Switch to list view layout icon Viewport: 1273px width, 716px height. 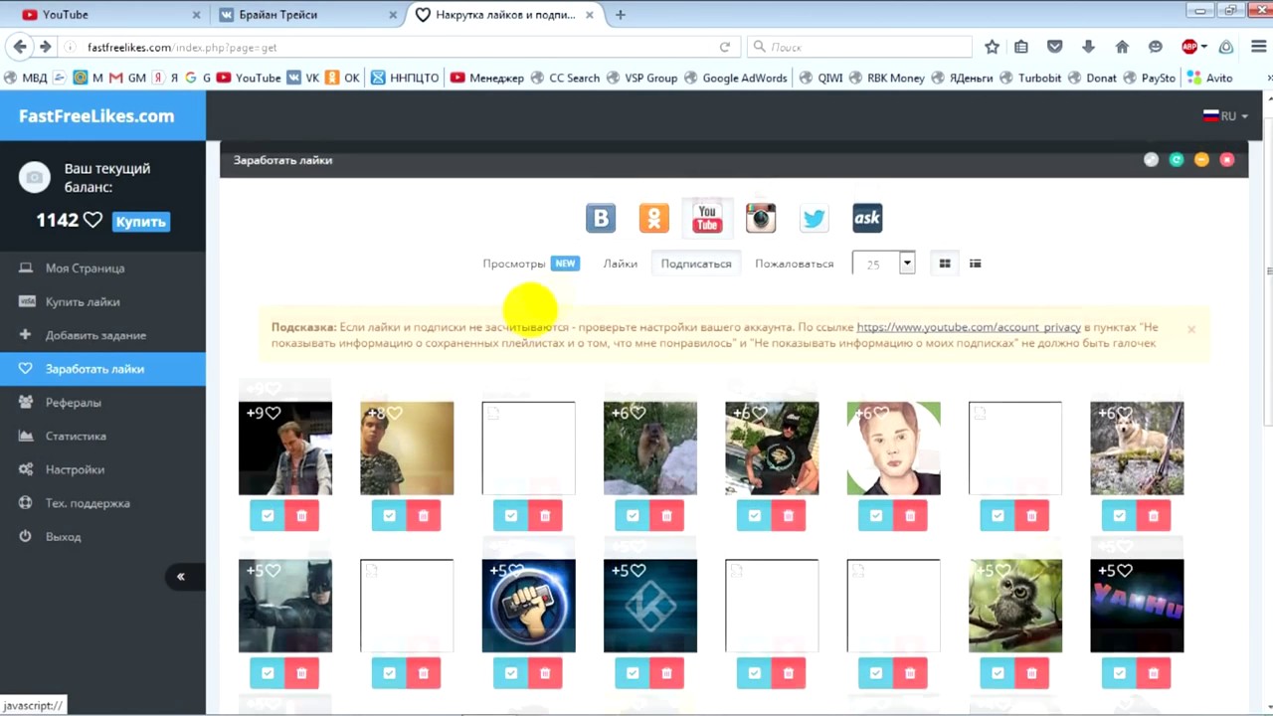[x=975, y=264]
